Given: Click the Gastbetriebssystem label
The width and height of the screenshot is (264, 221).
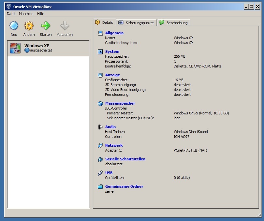Looking at the screenshot, I should point(121,43).
